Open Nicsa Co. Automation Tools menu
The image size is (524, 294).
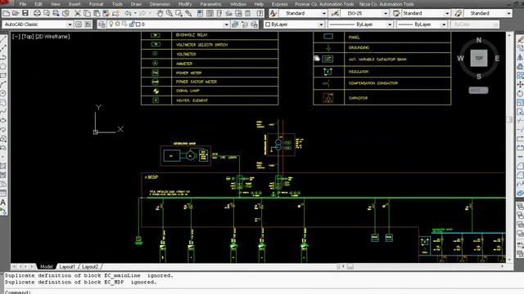pyautogui.click(x=386, y=4)
